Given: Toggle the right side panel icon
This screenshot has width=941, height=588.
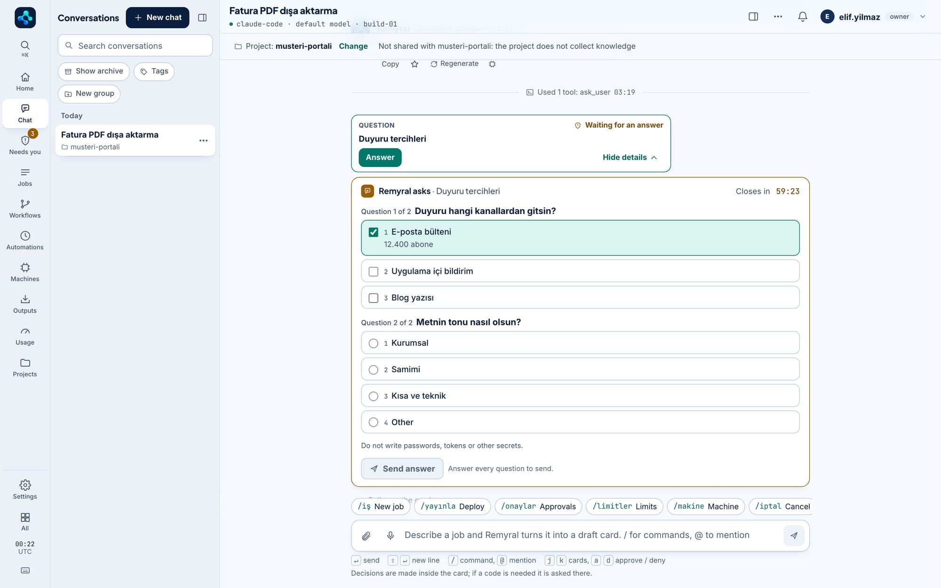Looking at the screenshot, I should point(753,16).
